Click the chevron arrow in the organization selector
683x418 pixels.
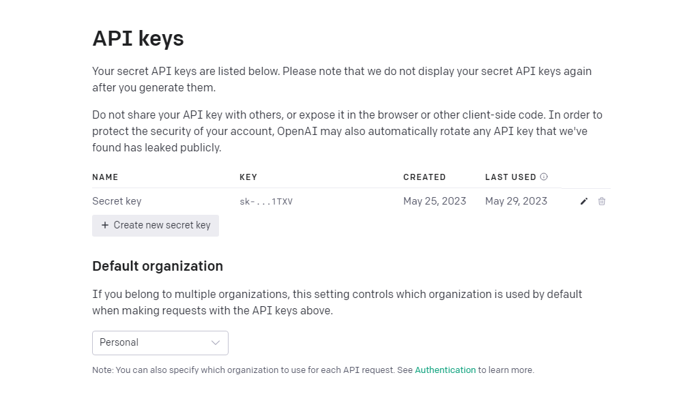(x=216, y=343)
